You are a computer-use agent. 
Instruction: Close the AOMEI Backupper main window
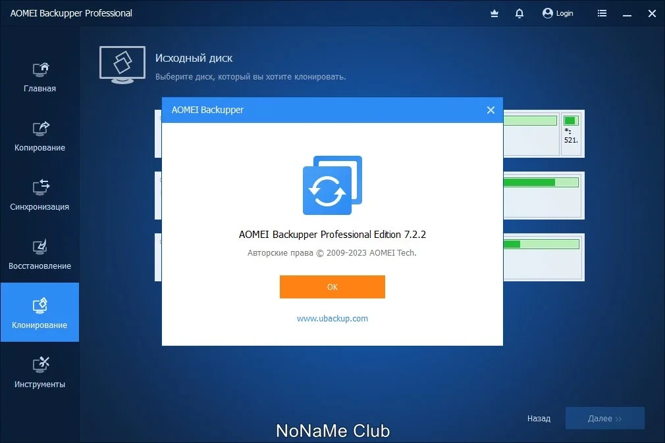tap(652, 14)
